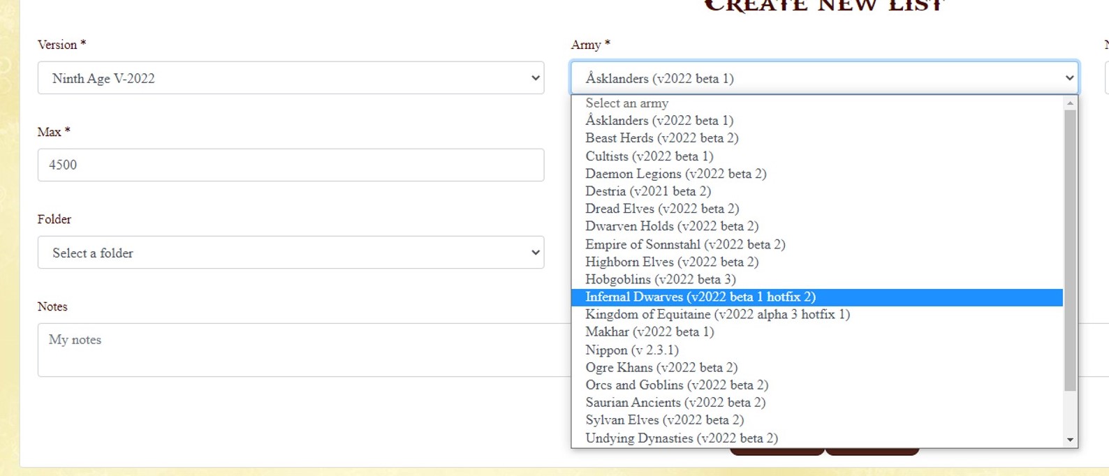
Task: Open the Version dropdown
Action: [x=291, y=78]
